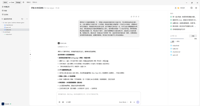Open the first title-bar menu after sidebar icon
The image size is (200, 106).
coord(29,2)
